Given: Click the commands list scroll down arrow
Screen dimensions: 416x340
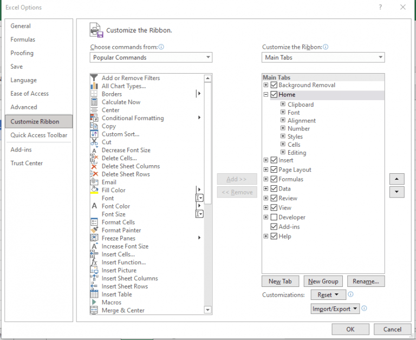Looking at the screenshot, I should (208, 310).
